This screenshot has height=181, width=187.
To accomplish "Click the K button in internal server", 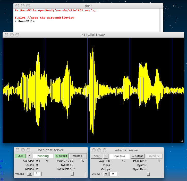I will (106, 156).
